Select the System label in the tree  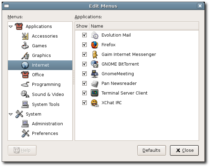click(33, 114)
